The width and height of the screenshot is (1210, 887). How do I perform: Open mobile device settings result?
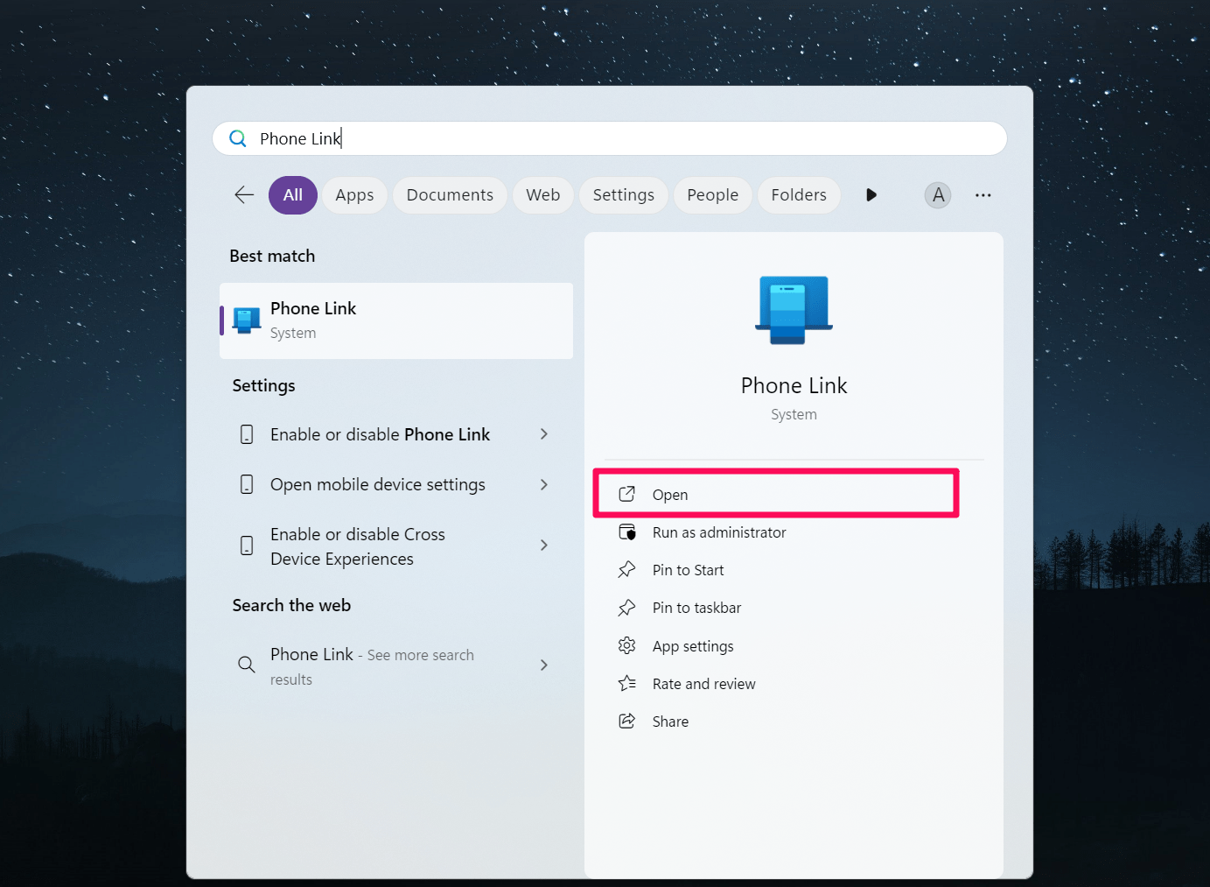(x=396, y=484)
